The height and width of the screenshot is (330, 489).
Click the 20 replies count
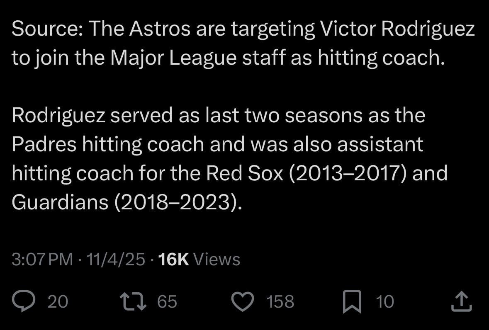tap(58, 301)
